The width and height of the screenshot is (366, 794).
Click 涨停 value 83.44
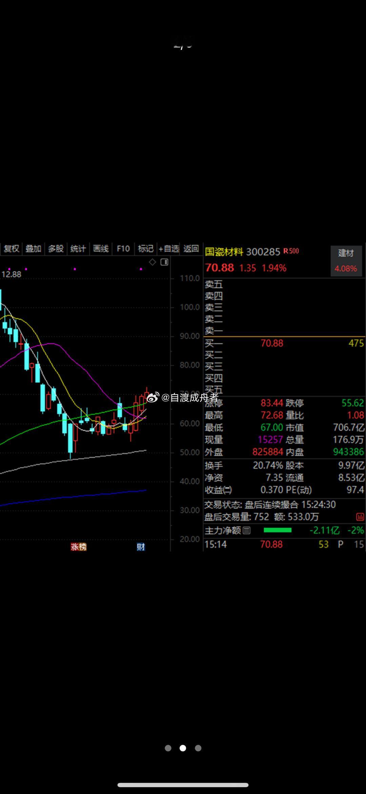(272, 403)
